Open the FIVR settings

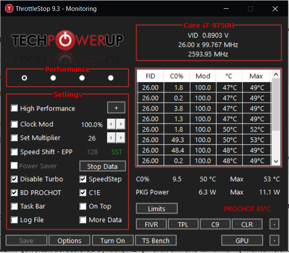151,224
